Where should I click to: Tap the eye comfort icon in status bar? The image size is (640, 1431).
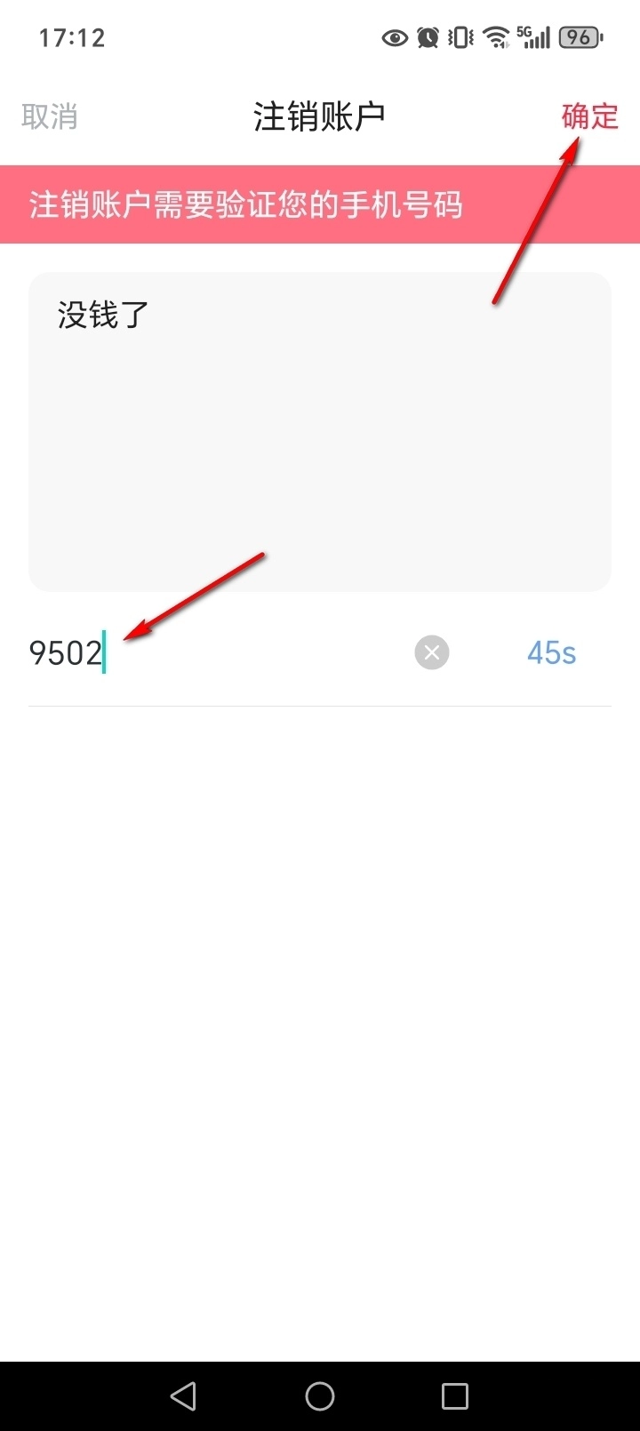click(x=395, y=37)
